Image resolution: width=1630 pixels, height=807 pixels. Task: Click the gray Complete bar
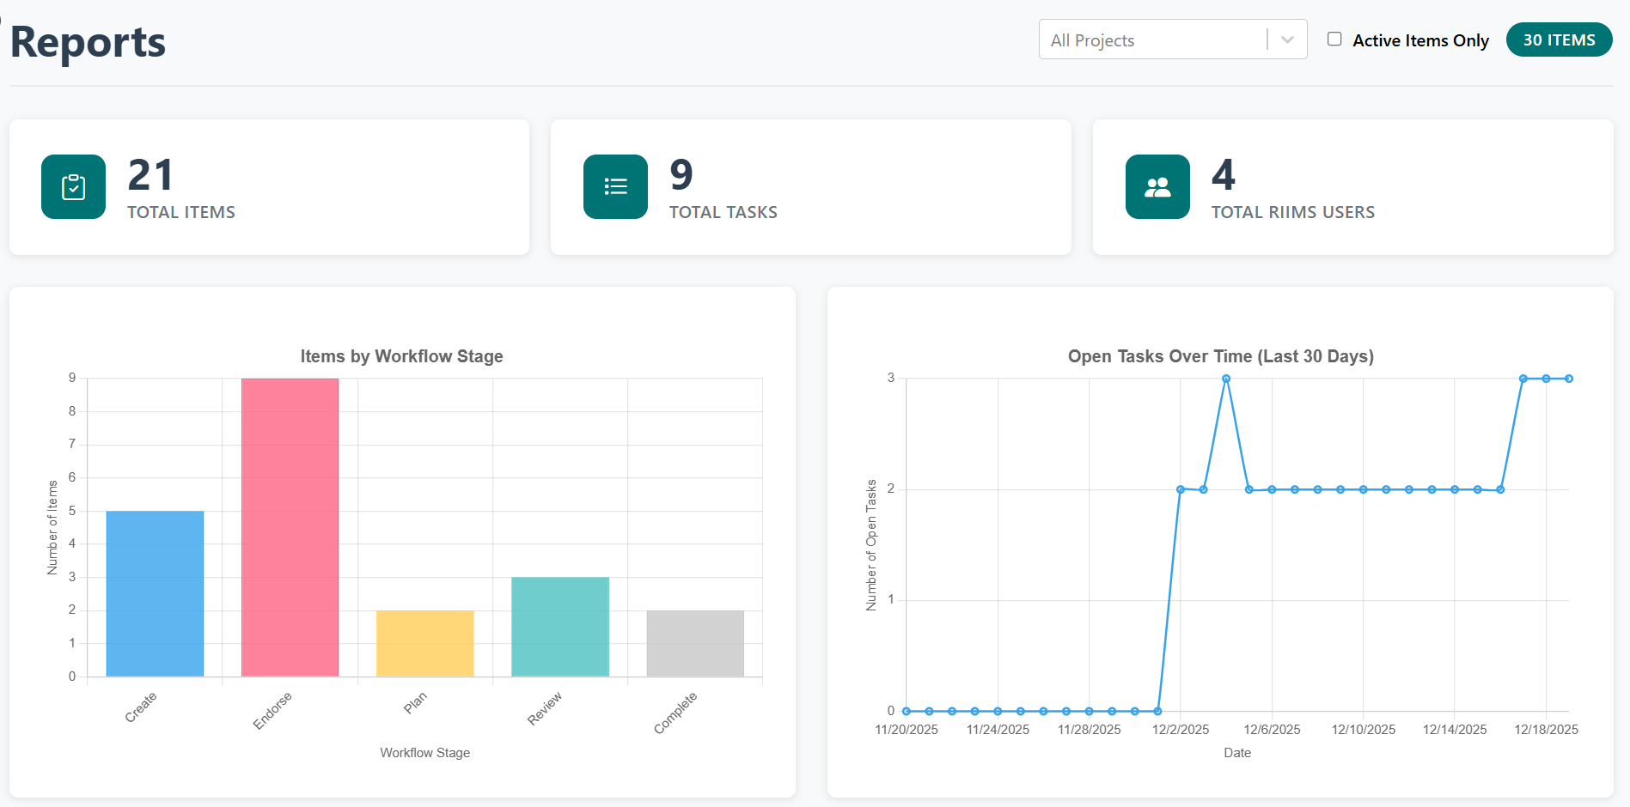pyautogui.click(x=695, y=643)
